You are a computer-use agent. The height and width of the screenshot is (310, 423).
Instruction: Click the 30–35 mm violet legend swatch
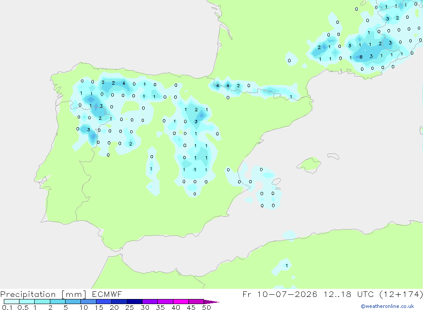click(150, 302)
